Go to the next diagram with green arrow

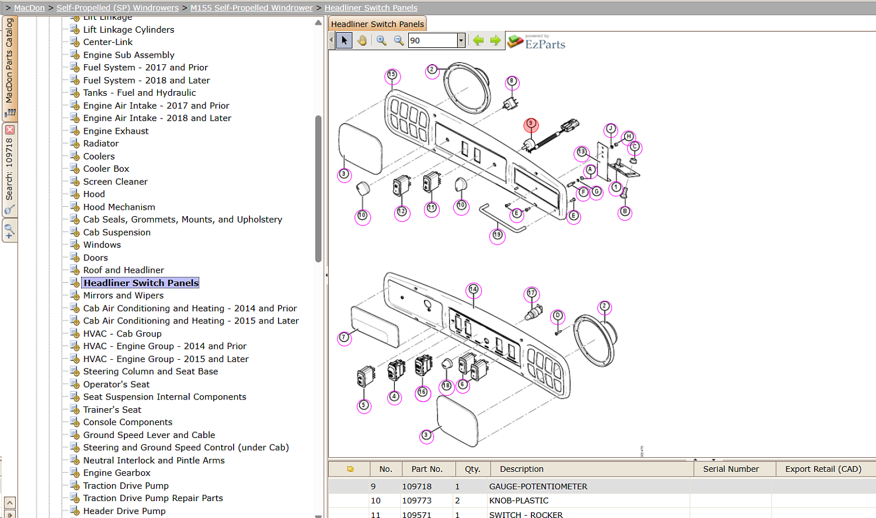495,40
